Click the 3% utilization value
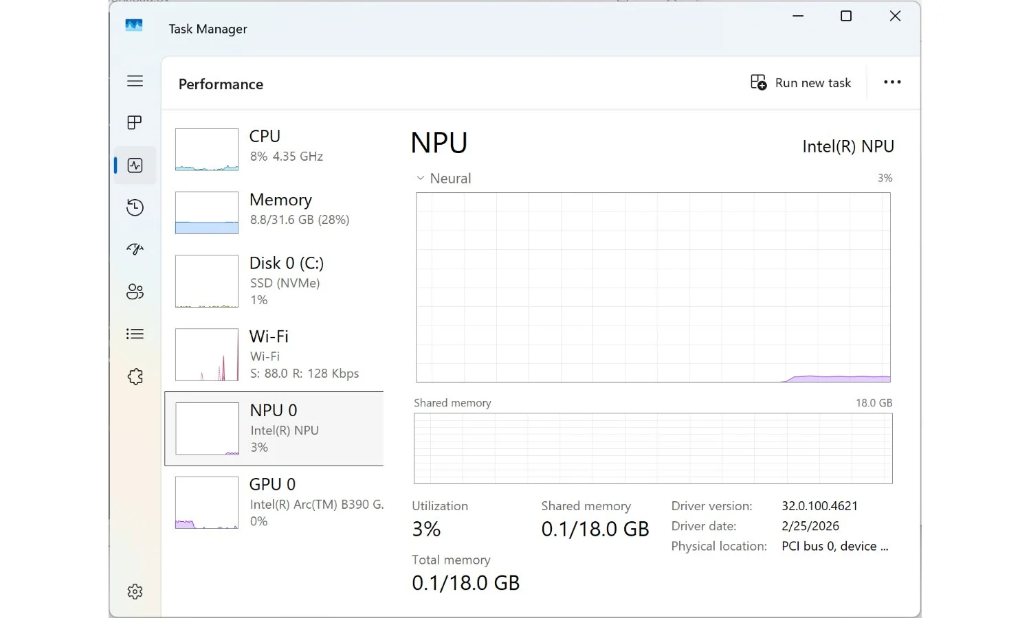The width and height of the screenshot is (1031, 618). pyautogui.click(x=426, y=529)
